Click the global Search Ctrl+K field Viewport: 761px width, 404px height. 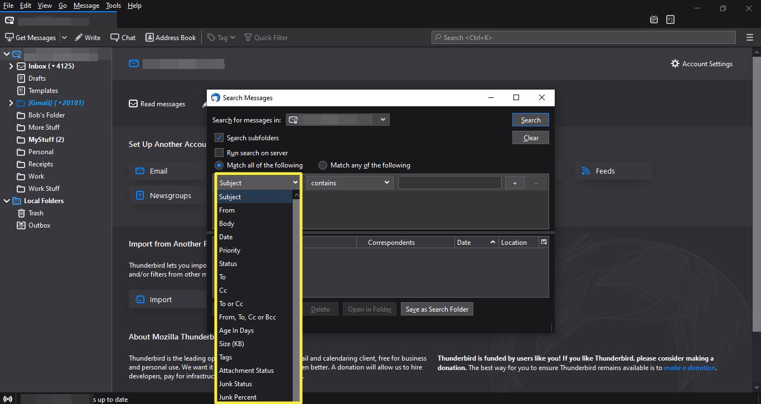(x=584, y=37)
